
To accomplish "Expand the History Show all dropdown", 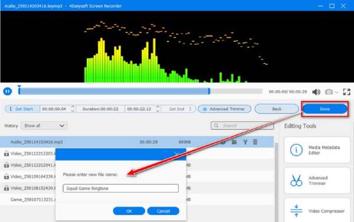I will click(44, 126).
